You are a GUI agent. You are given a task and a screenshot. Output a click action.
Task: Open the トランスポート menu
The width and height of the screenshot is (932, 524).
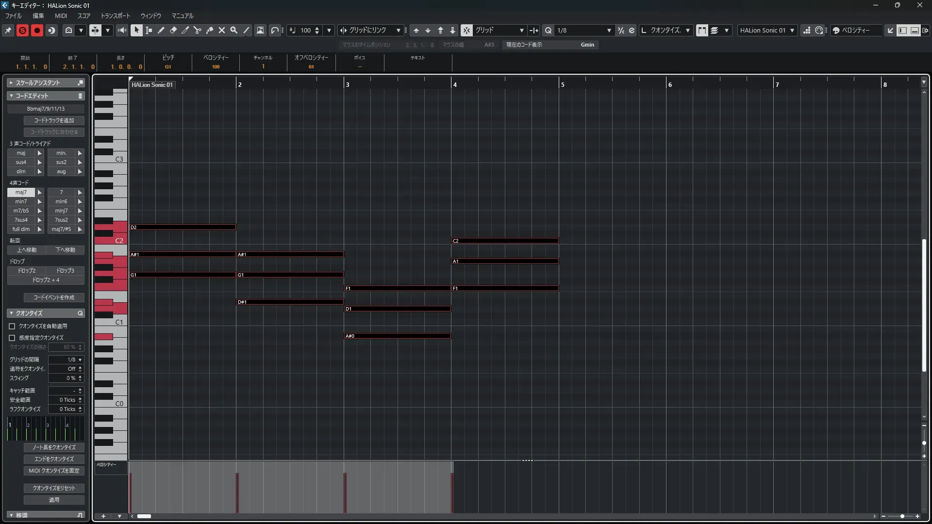pos(116,16)
